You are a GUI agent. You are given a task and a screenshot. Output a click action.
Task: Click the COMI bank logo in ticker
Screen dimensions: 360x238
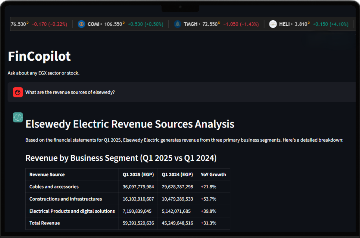pyautogui.click(x=81, y=24)
